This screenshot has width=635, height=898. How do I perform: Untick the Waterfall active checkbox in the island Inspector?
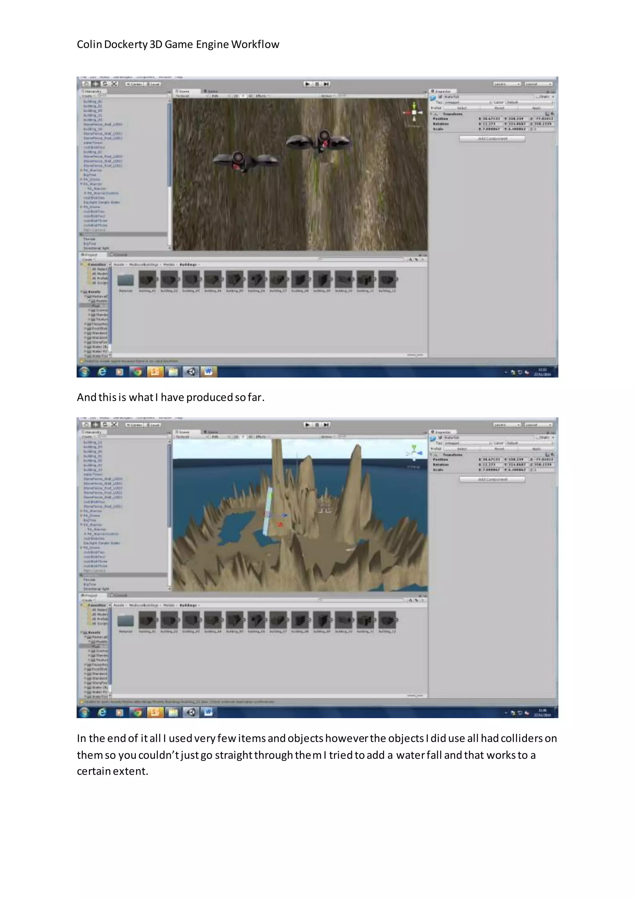pos(440,437)
